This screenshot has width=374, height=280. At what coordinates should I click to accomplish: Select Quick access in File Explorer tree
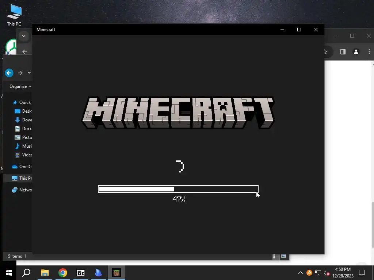22,102
